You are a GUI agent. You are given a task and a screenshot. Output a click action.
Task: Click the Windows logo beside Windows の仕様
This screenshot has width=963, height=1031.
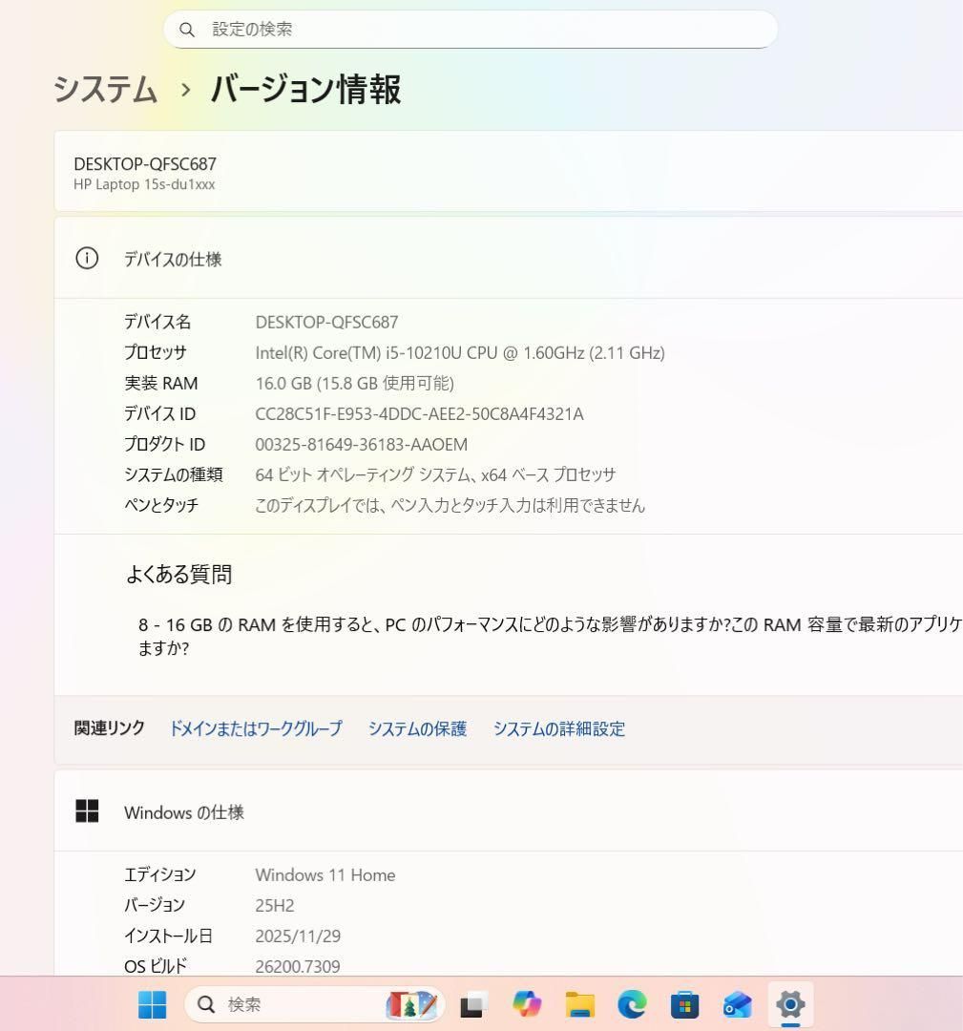(87, 810)
